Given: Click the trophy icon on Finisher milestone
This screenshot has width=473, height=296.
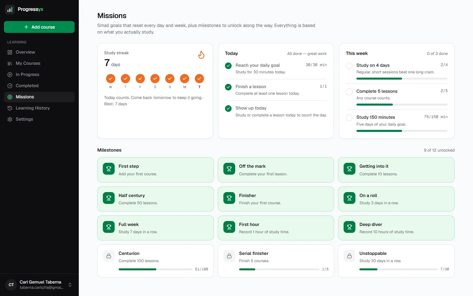Looking at the screenshot, I should pyautogui.click(x=229, y=198).
